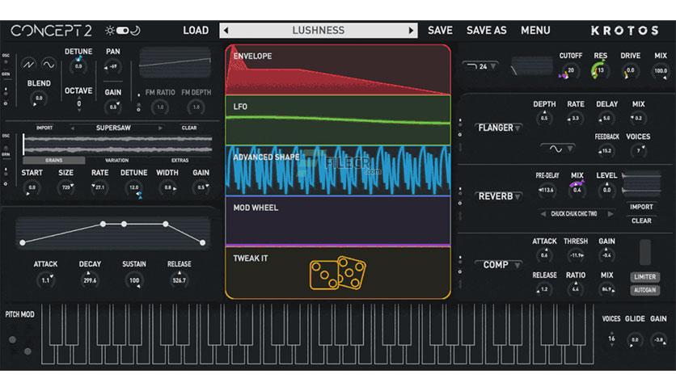Open the MENU
The height and width of the screenshot is (391, 676).
point(535,31)
